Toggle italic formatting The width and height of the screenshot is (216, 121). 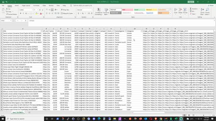(23, 13)
